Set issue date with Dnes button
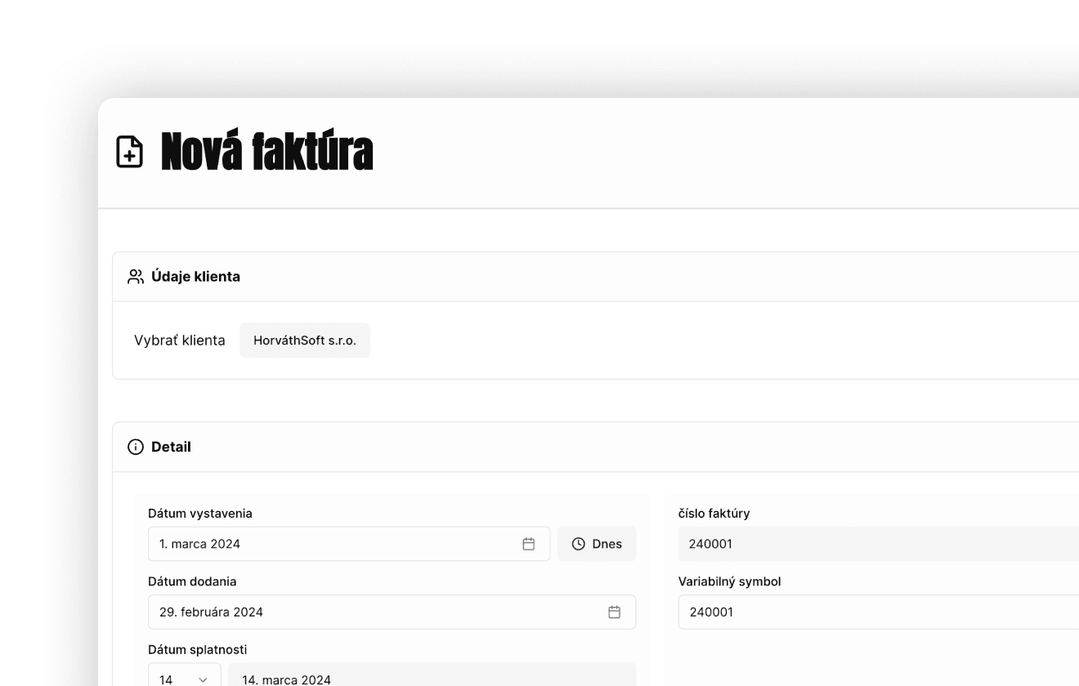This screenshot has width=1079, height=686. click(x=597, y=544)
